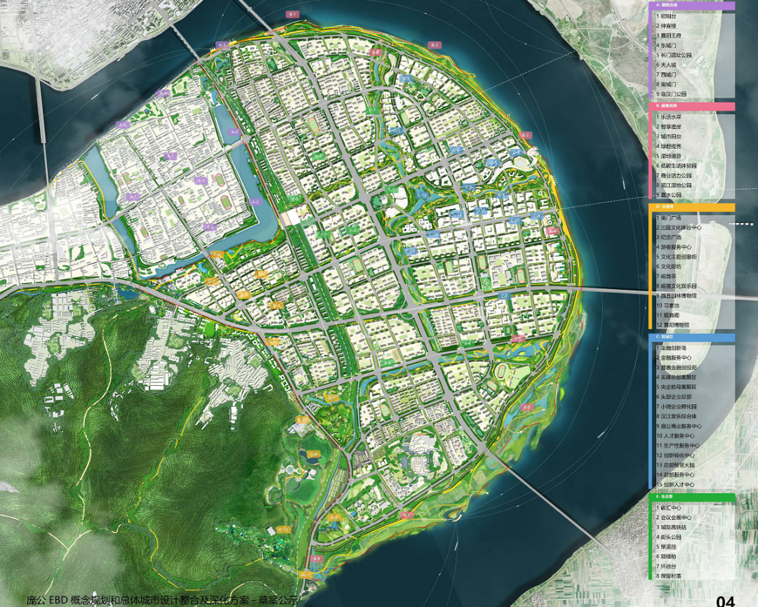Select the orange 'D' legend header bar

click(692, 207)
